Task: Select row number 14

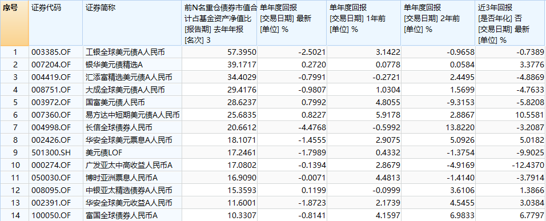Action: tap(15, 215)
